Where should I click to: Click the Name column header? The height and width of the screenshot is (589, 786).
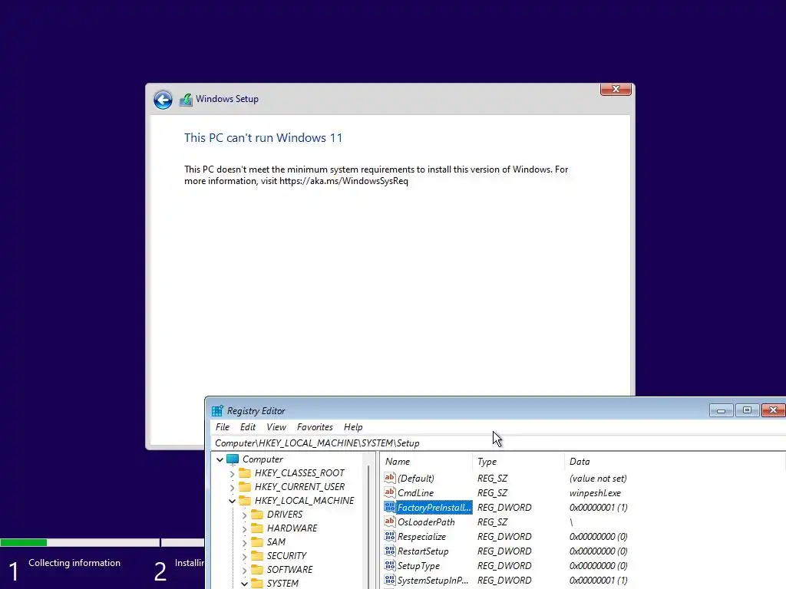pyautogui.click(x=426, y=461)
